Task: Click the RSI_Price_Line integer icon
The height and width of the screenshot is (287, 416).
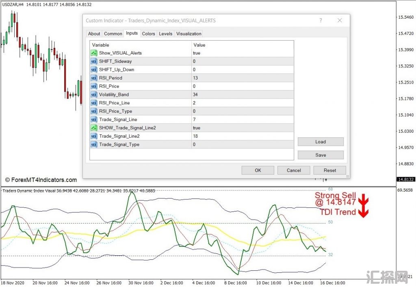Action: tap(94, 103)
